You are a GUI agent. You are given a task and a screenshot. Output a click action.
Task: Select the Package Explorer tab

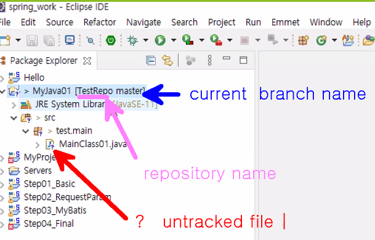click(44, 61)
